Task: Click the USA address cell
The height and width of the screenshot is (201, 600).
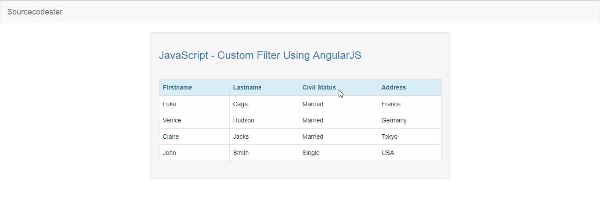Action: click(409, 153)
